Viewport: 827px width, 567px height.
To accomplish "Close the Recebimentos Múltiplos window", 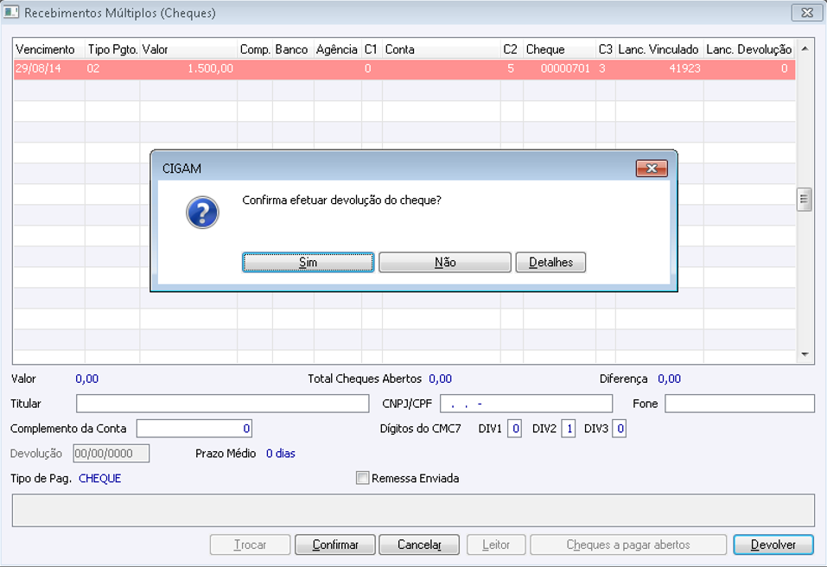I will click(x=807, y=13).
